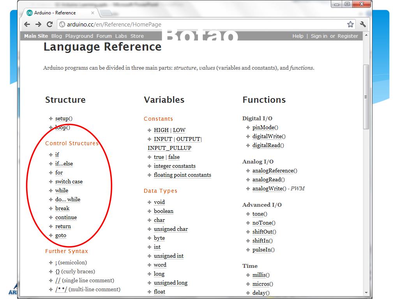The height and width of the screenshot is (299, 399).
Task: Reload the Arduino Reference page
Action: pyautogui.click(x=50, y=25)
